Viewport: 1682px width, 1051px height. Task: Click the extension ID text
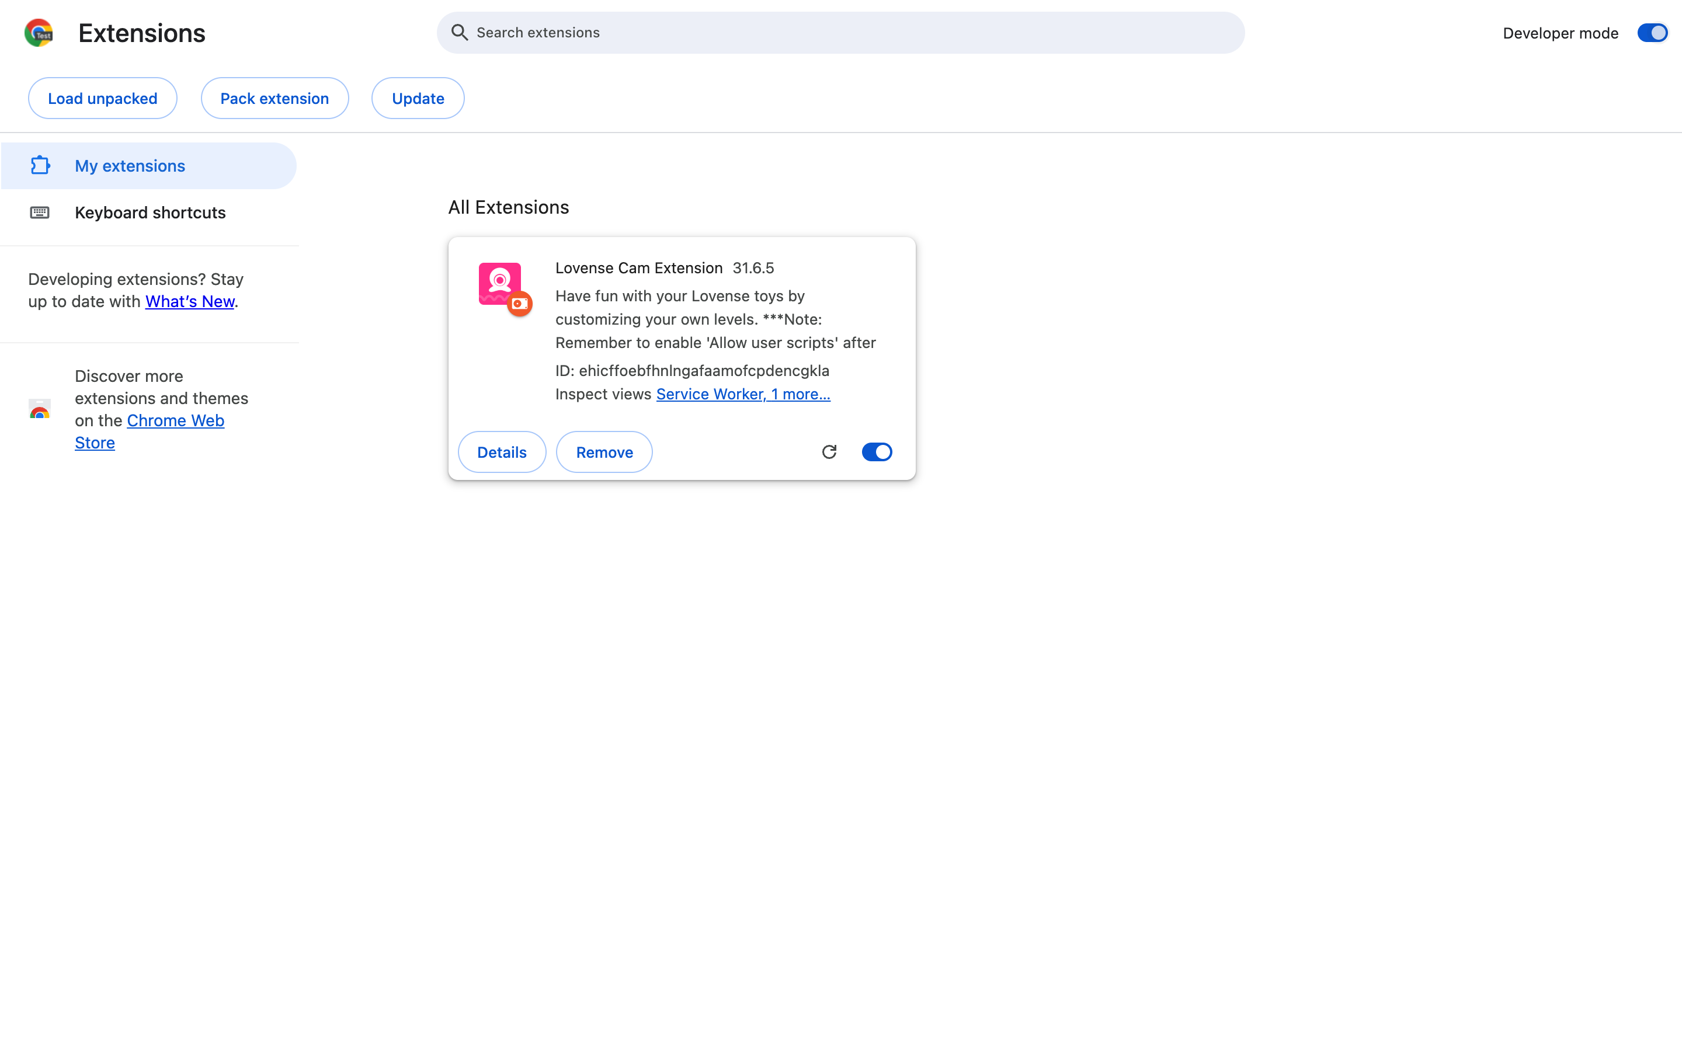pyautogui.click(x=692, y=371)
